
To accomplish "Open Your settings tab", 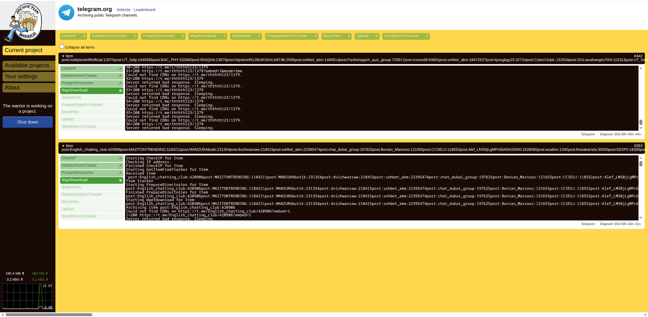I will (x=29, y=76).
